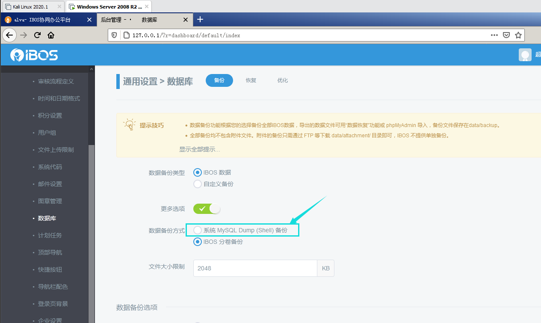Click the browser address bar URL
Screen dimensions: 541x323
click(x=186, y=35)
